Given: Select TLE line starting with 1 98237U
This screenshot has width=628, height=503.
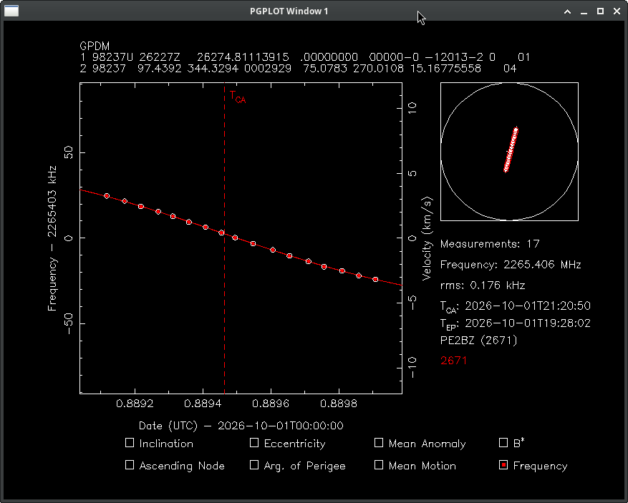Looking at the screenshot, I should pyautogui.click(x=305, y=57).
